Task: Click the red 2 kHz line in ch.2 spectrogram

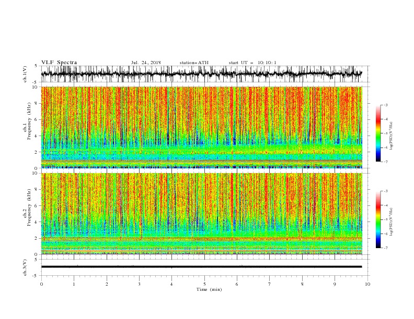Action: tap(202, 238)
